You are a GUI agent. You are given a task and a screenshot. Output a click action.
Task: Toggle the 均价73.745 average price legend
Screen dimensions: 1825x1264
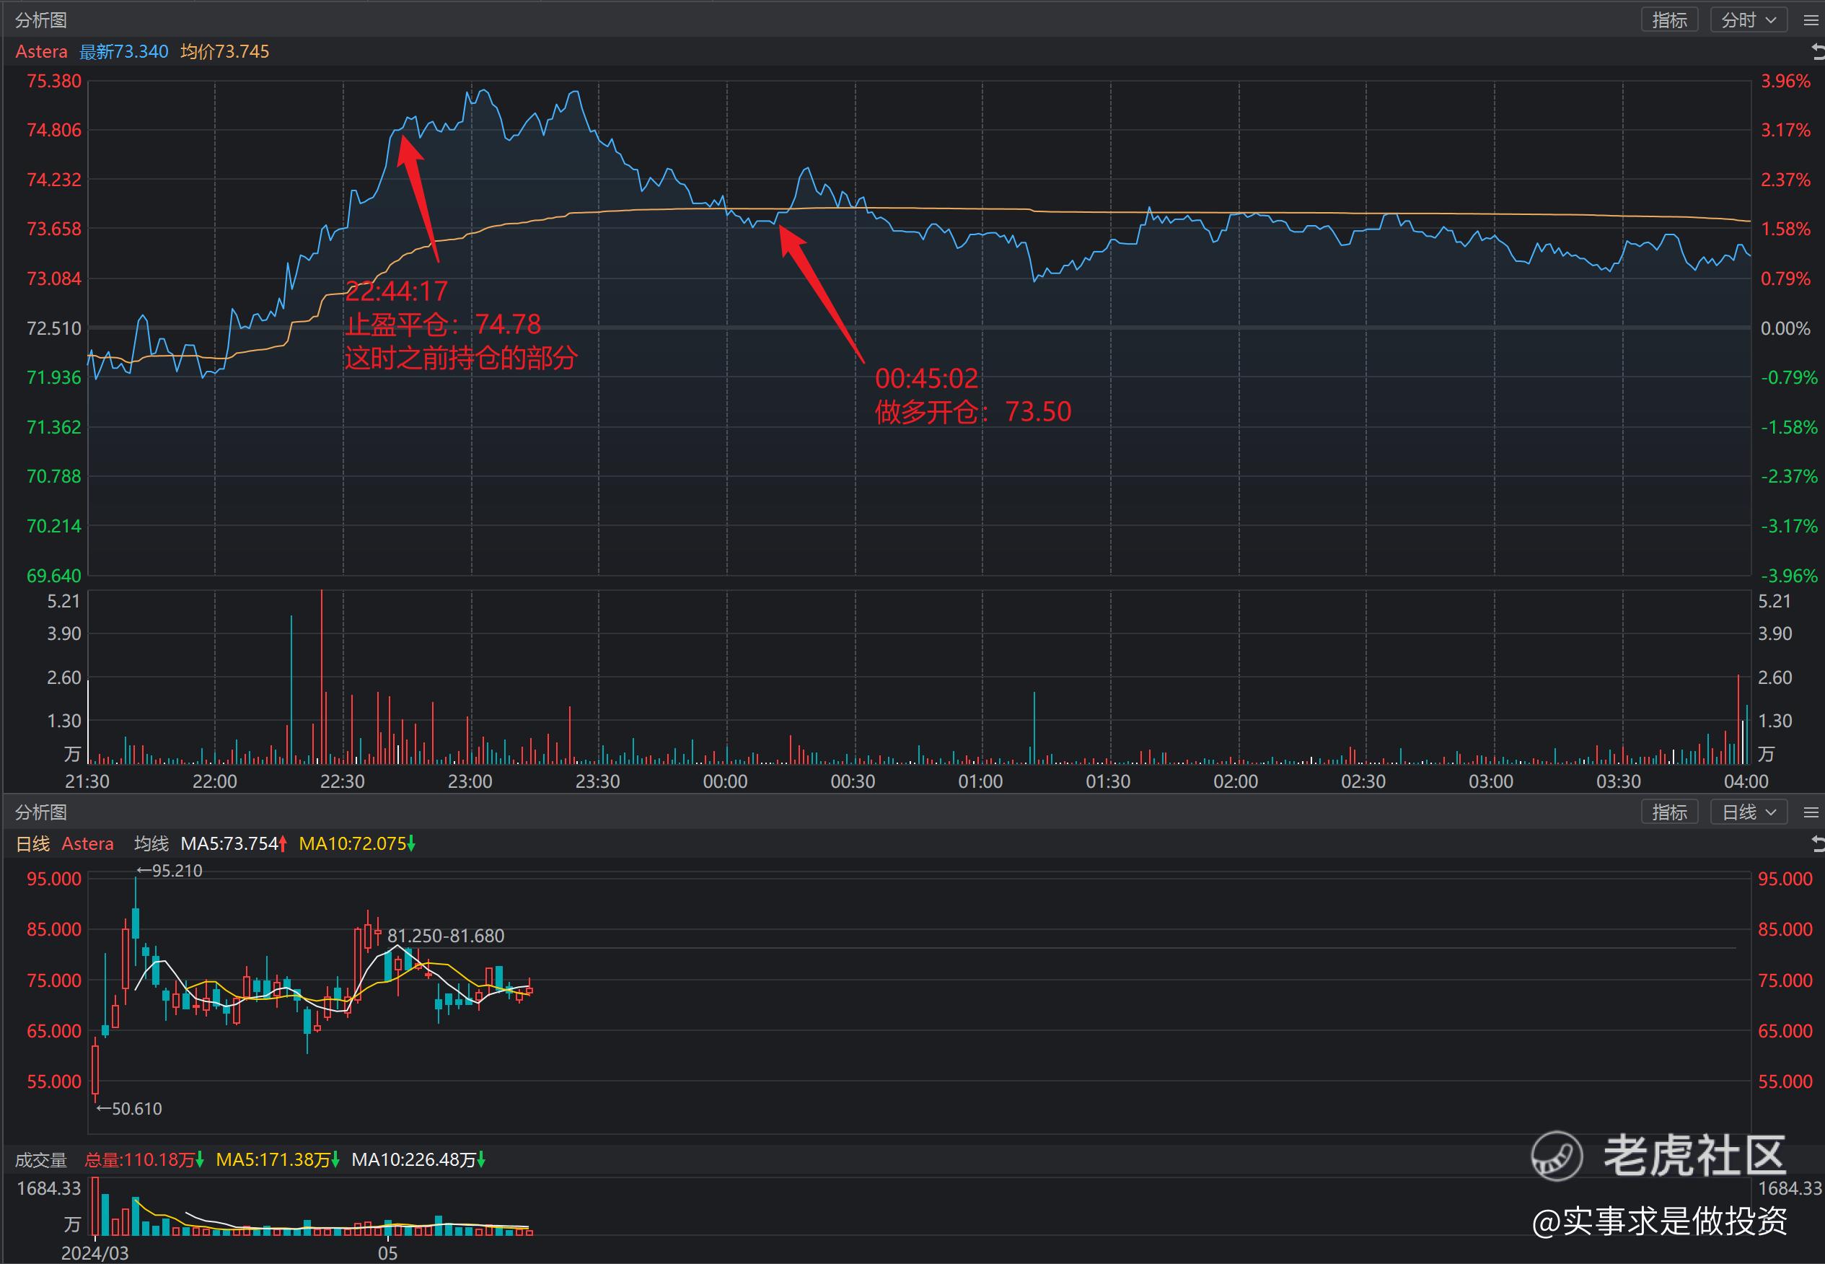pyautogui.click(x=225, y=52)
